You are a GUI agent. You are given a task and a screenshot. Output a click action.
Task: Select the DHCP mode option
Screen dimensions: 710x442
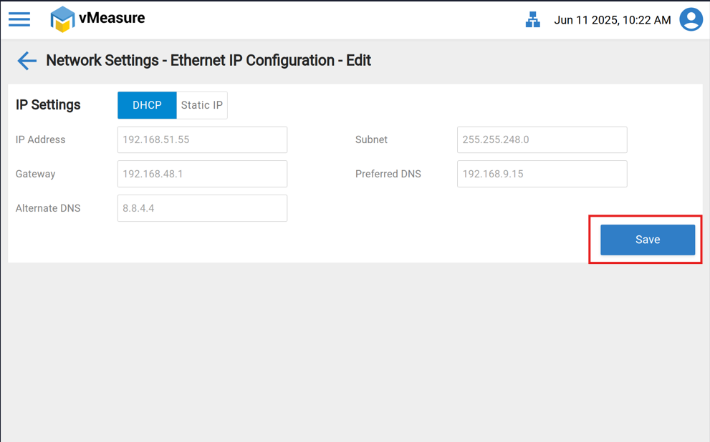tap(147, 105)
